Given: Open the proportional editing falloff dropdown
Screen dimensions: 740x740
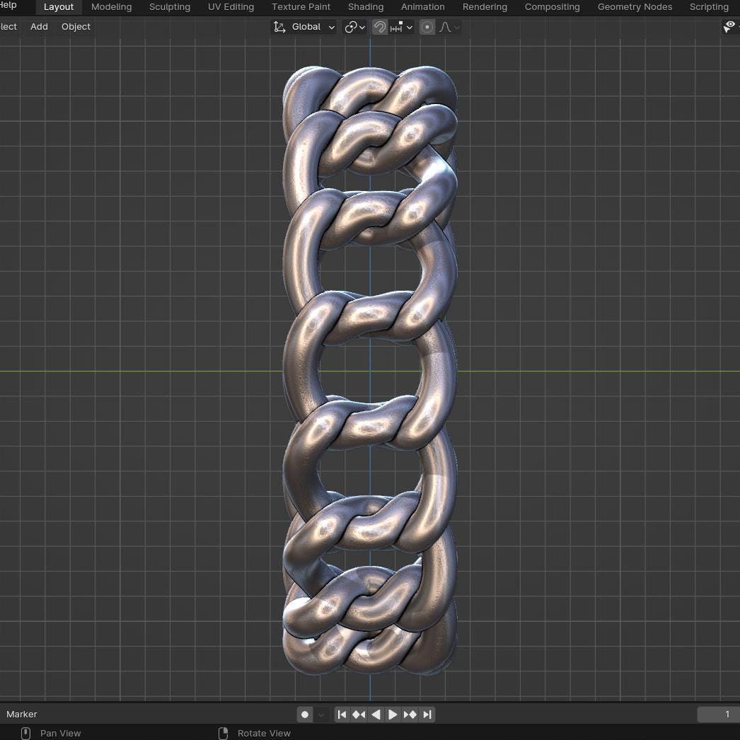Looking at the screenshot, I should (x=449, y=28).
